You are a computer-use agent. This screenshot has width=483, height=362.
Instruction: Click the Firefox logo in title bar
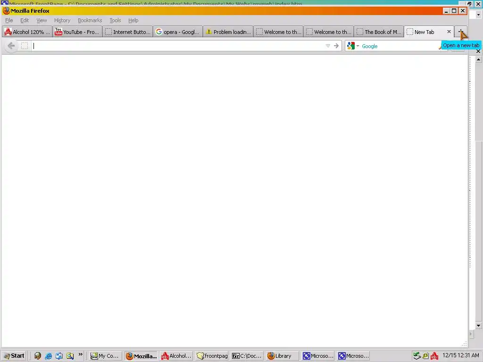coord(6,11)
